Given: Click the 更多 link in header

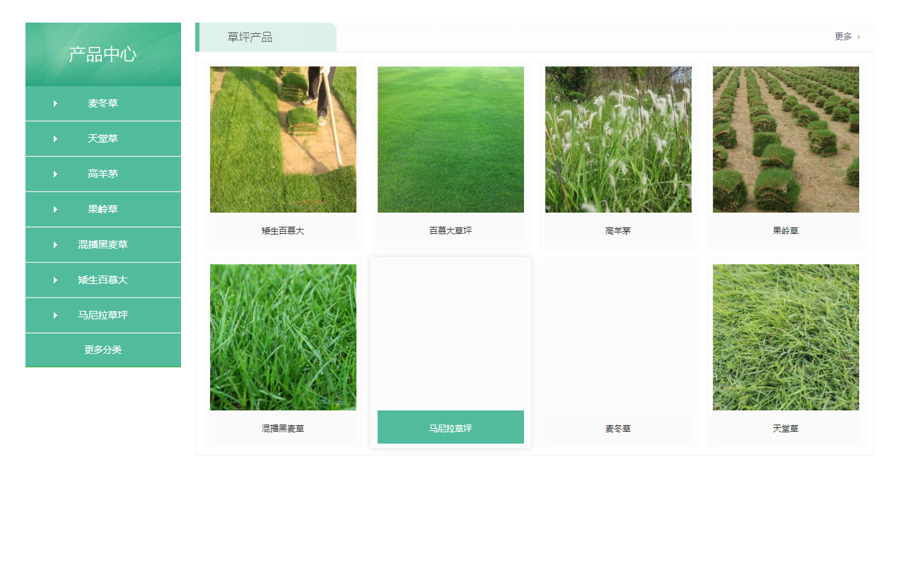Looking at the screenshot, I should 843,37.
